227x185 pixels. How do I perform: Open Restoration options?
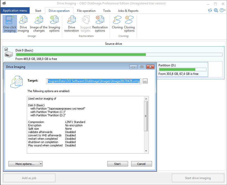100,24
